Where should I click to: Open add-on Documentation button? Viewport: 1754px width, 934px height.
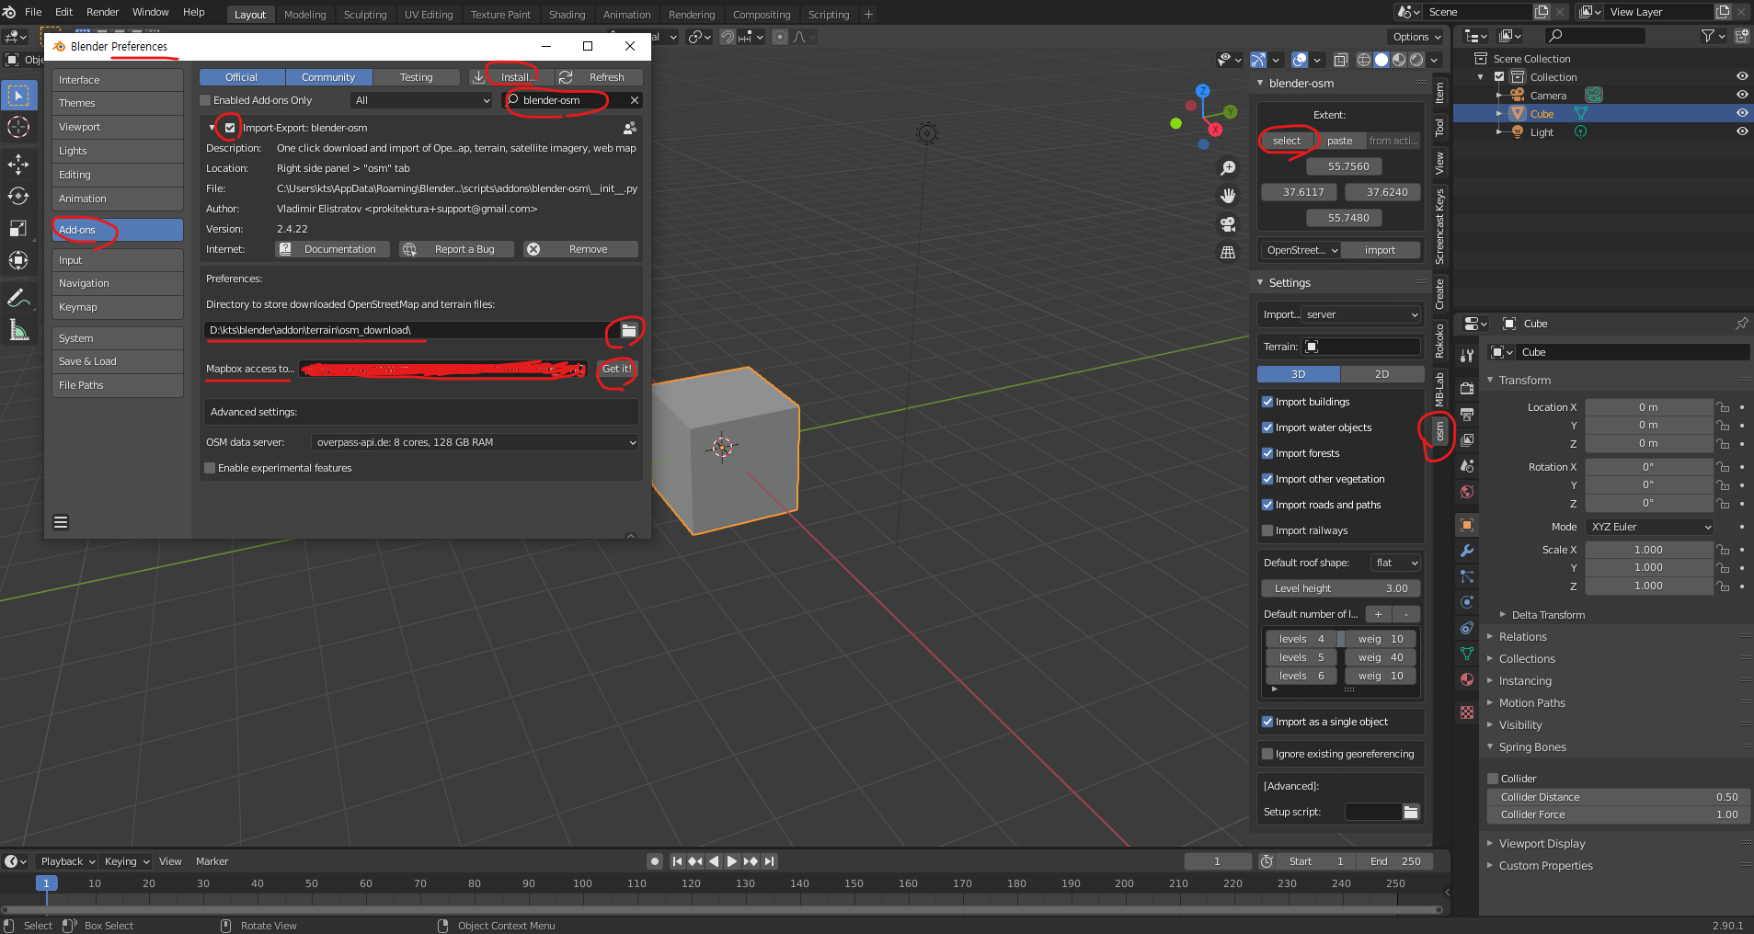click(x=331, y=249)
